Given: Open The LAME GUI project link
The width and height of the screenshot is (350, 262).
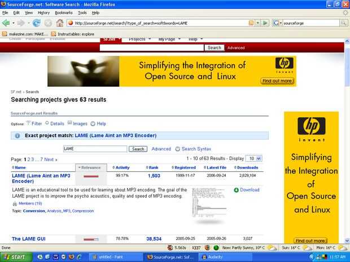Looking at the screenshot, I should (x=29, y=239).
